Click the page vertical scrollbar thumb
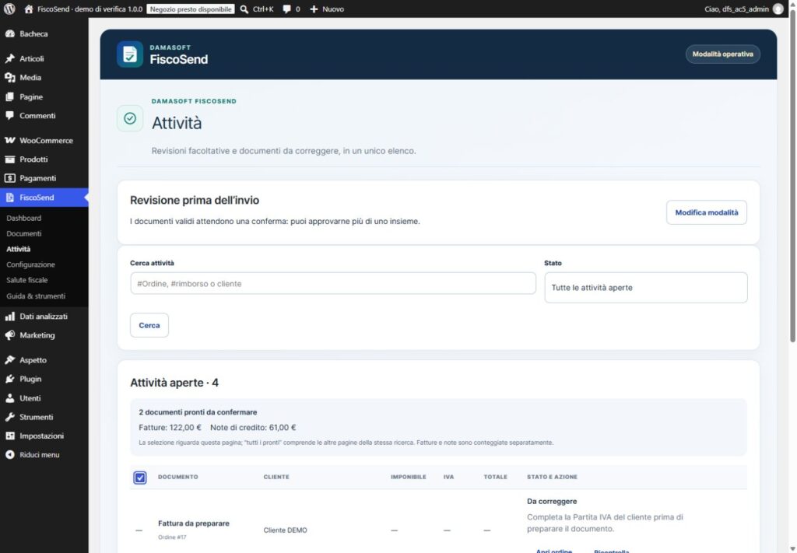The image size is (797, 553). [x=792, y=175]
